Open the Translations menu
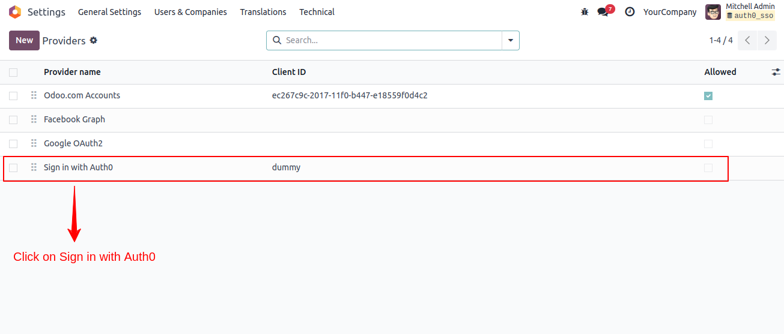 (x=263, y=12)
